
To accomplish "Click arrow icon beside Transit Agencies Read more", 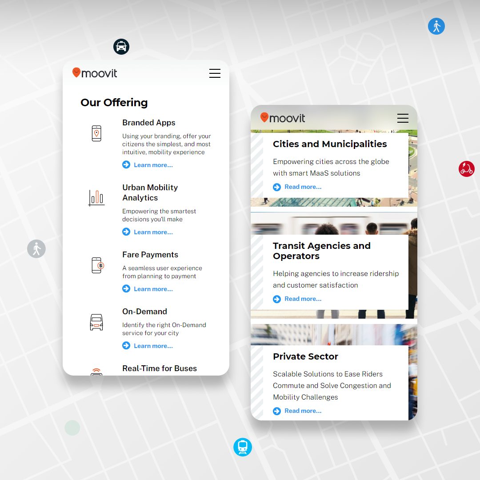I will (277, 299).
